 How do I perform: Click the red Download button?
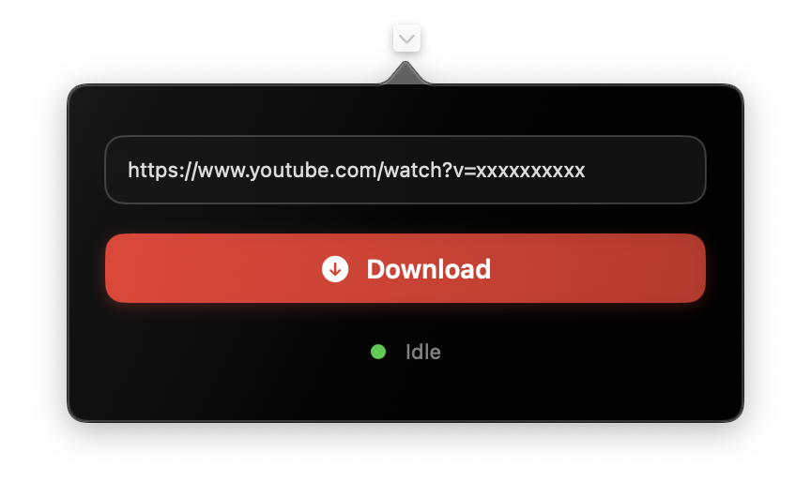point(405,268)
